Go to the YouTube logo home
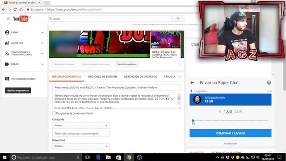Image resolution: width=286 pixels, height=161 pixels. point(21,19)
